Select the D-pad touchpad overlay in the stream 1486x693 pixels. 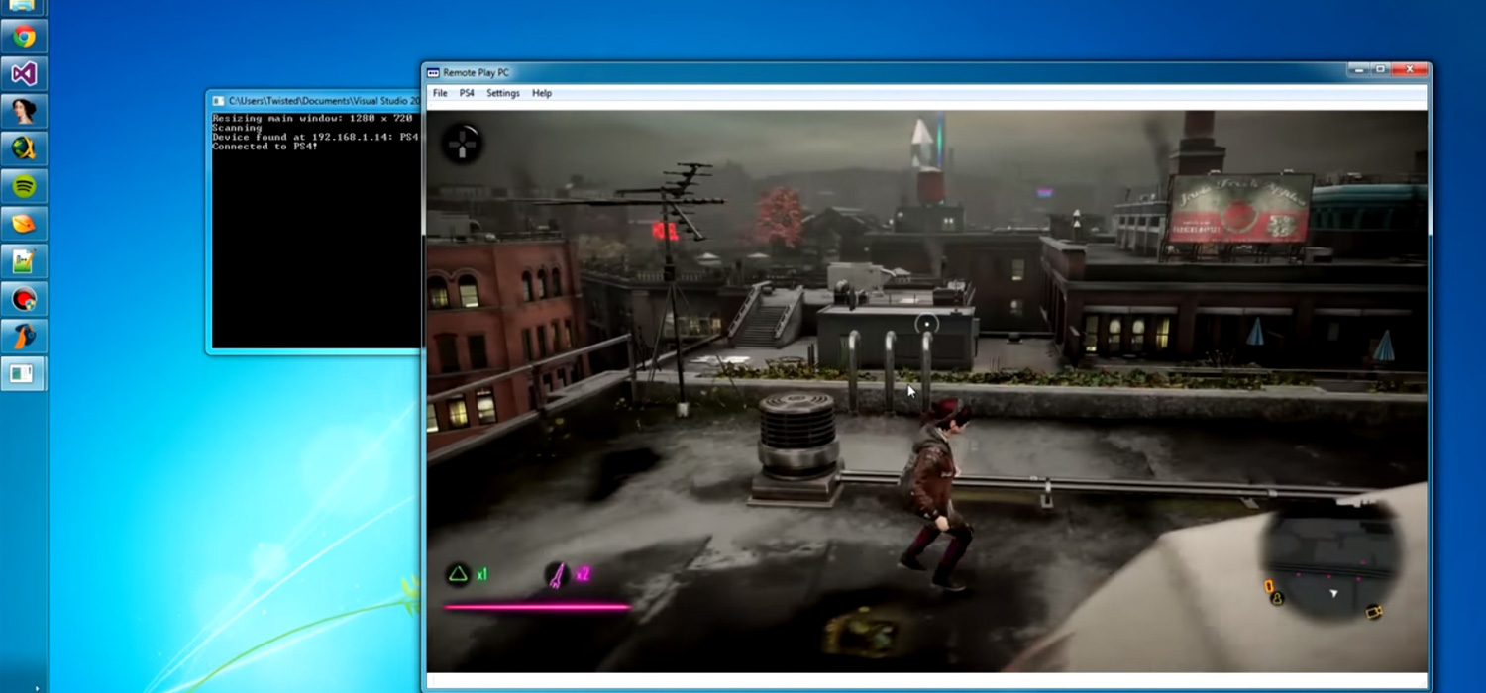click(462, 144)
